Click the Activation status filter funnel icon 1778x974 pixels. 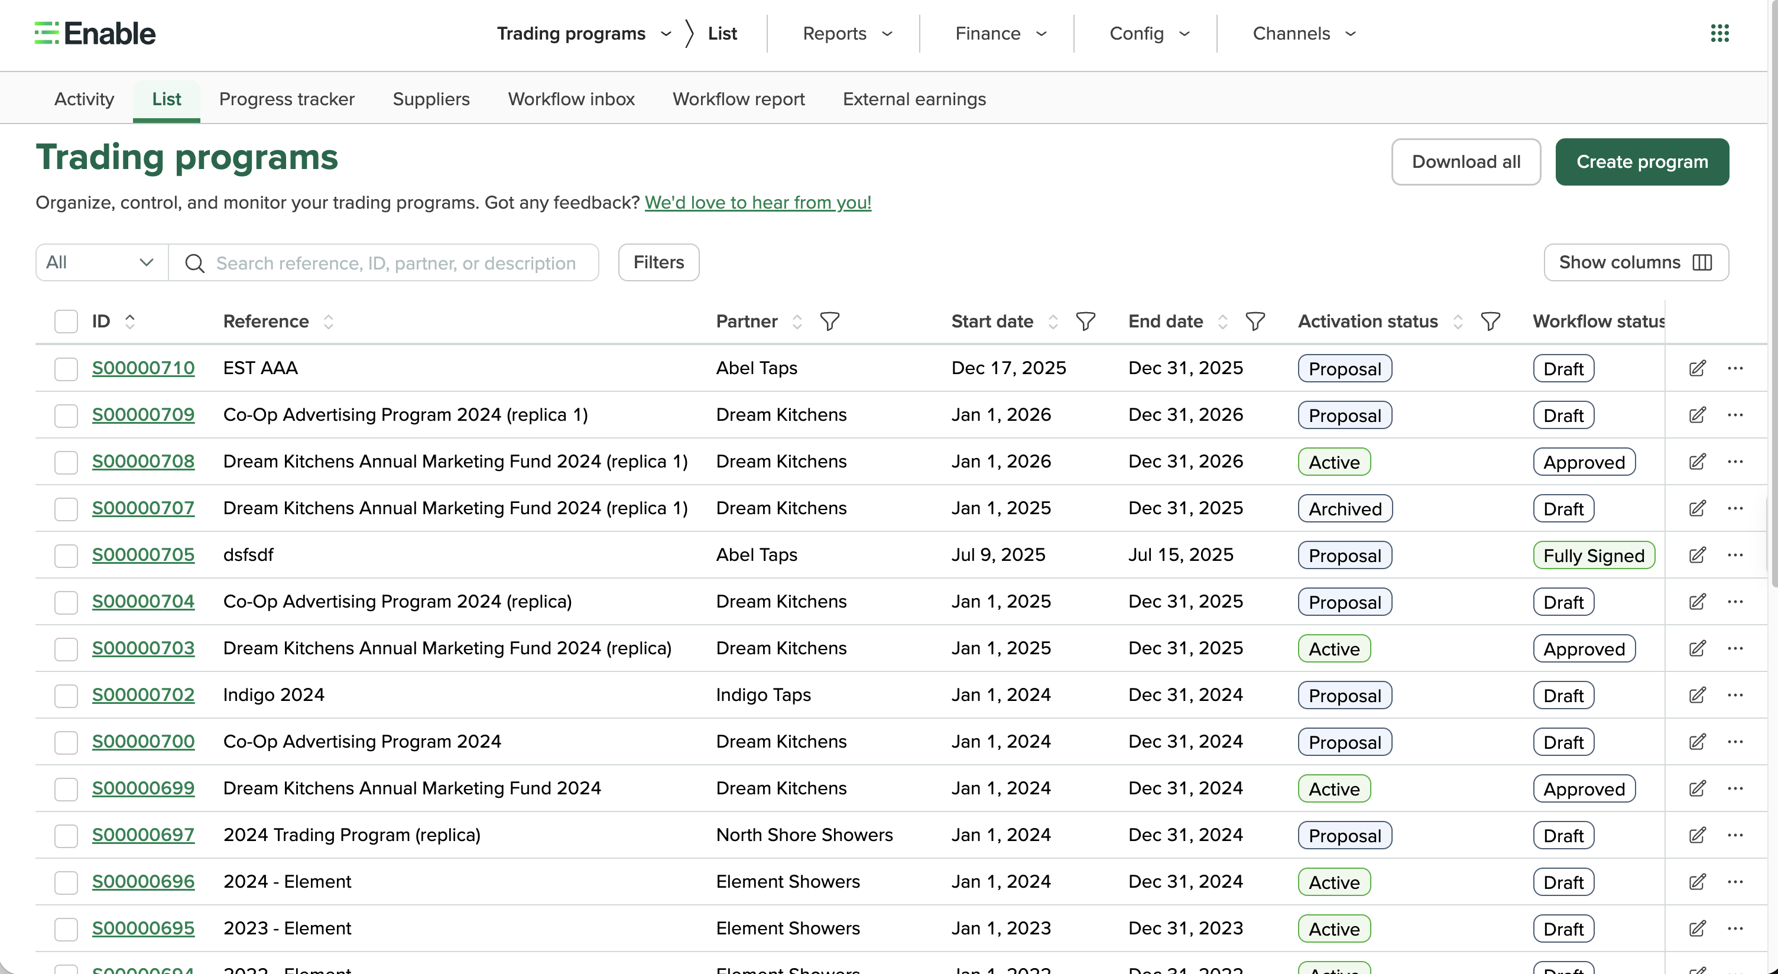(x=1490, y=321)
